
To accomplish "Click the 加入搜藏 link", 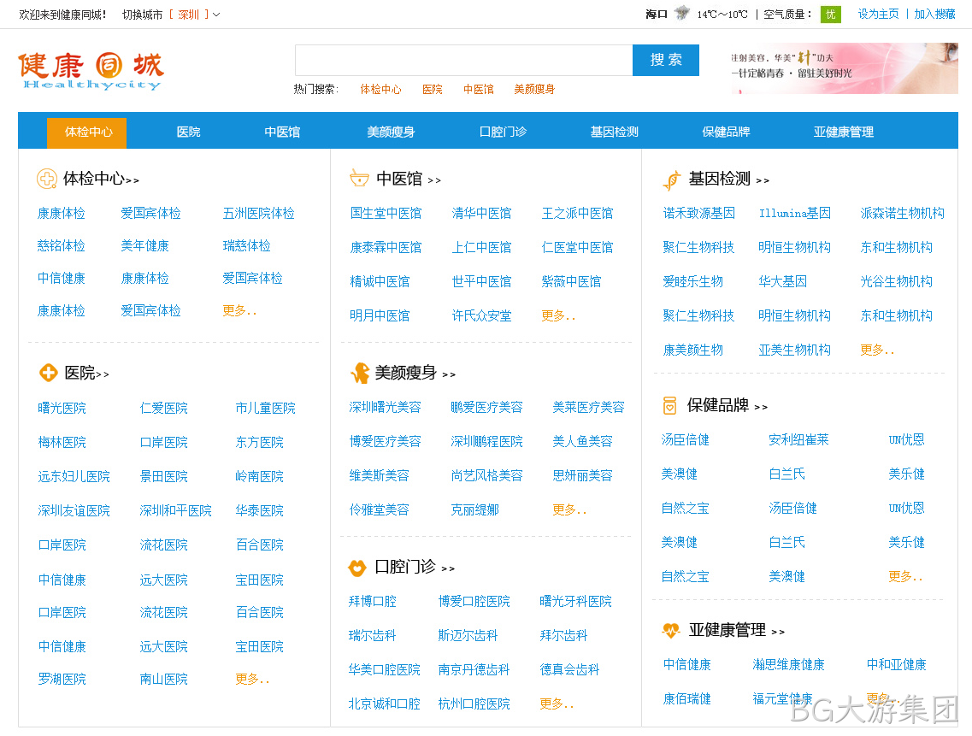I will click(934, 15).
